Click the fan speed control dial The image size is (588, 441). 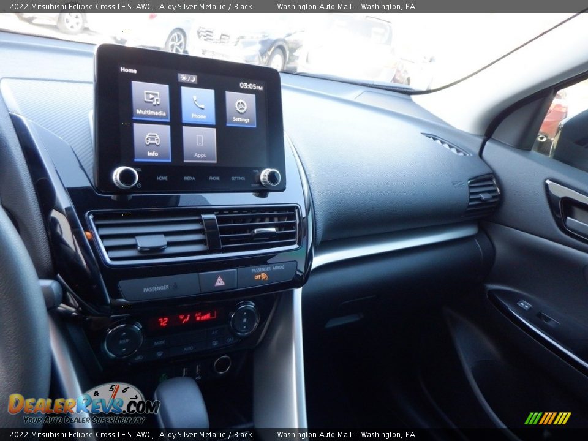click(244, 319)
